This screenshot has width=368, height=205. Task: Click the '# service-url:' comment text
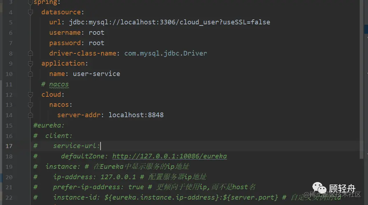(x=67, y=146)
